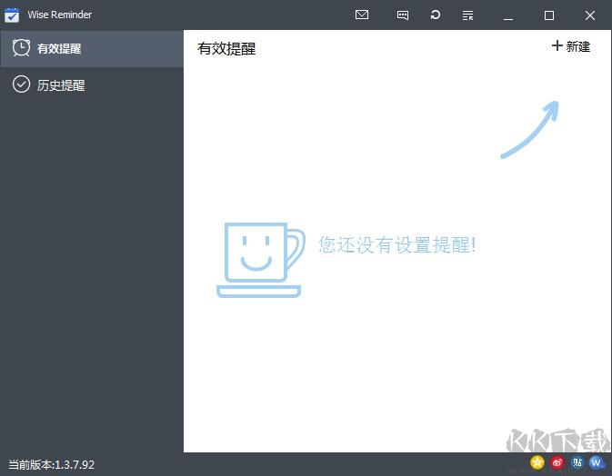Click the 新建 button to create reminder
612x476 pixels.
(571, 46)
